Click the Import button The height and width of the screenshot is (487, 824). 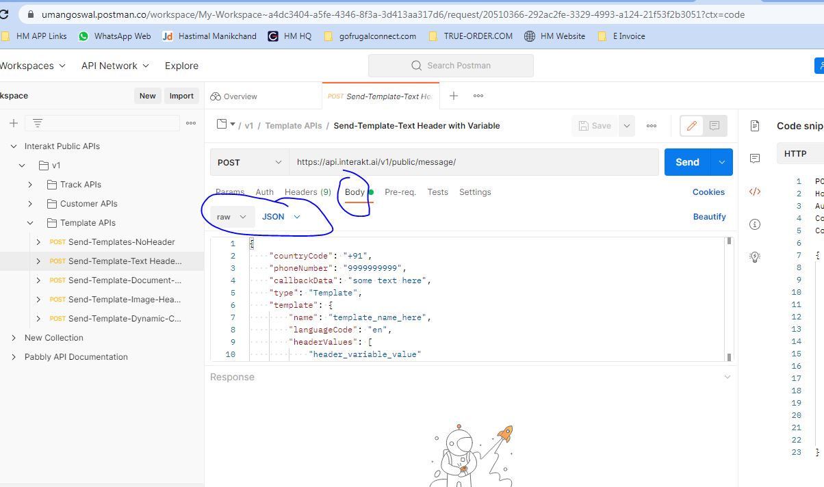tap(181, 96)
